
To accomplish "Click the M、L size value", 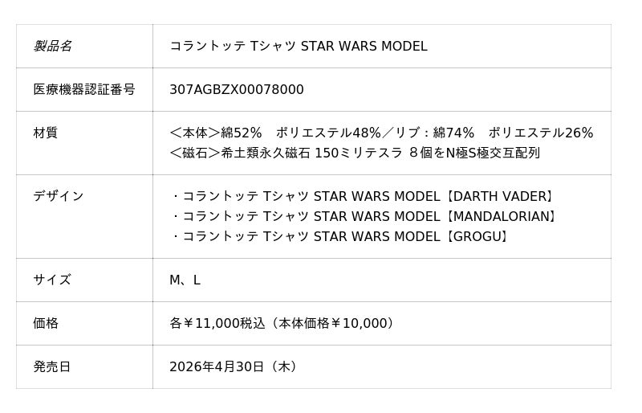I will click(x=185, y=280).
